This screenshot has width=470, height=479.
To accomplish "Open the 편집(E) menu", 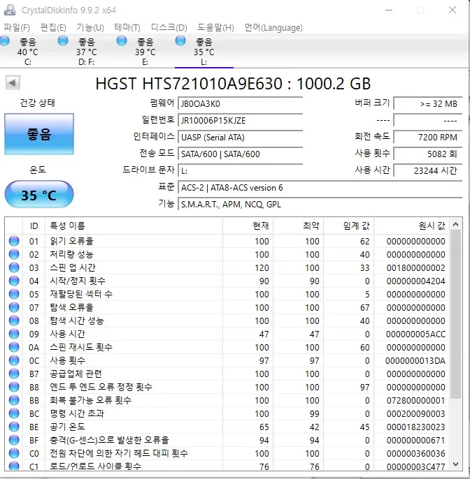I will point(53,28).
